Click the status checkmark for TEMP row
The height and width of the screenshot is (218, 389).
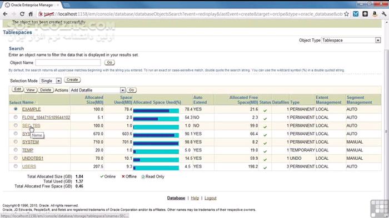pos(265,151)
